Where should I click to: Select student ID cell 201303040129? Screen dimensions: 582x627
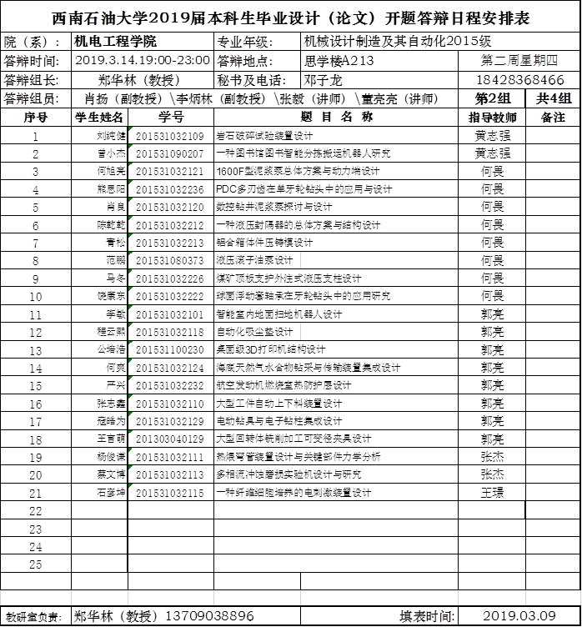click(x=170, y=439)
